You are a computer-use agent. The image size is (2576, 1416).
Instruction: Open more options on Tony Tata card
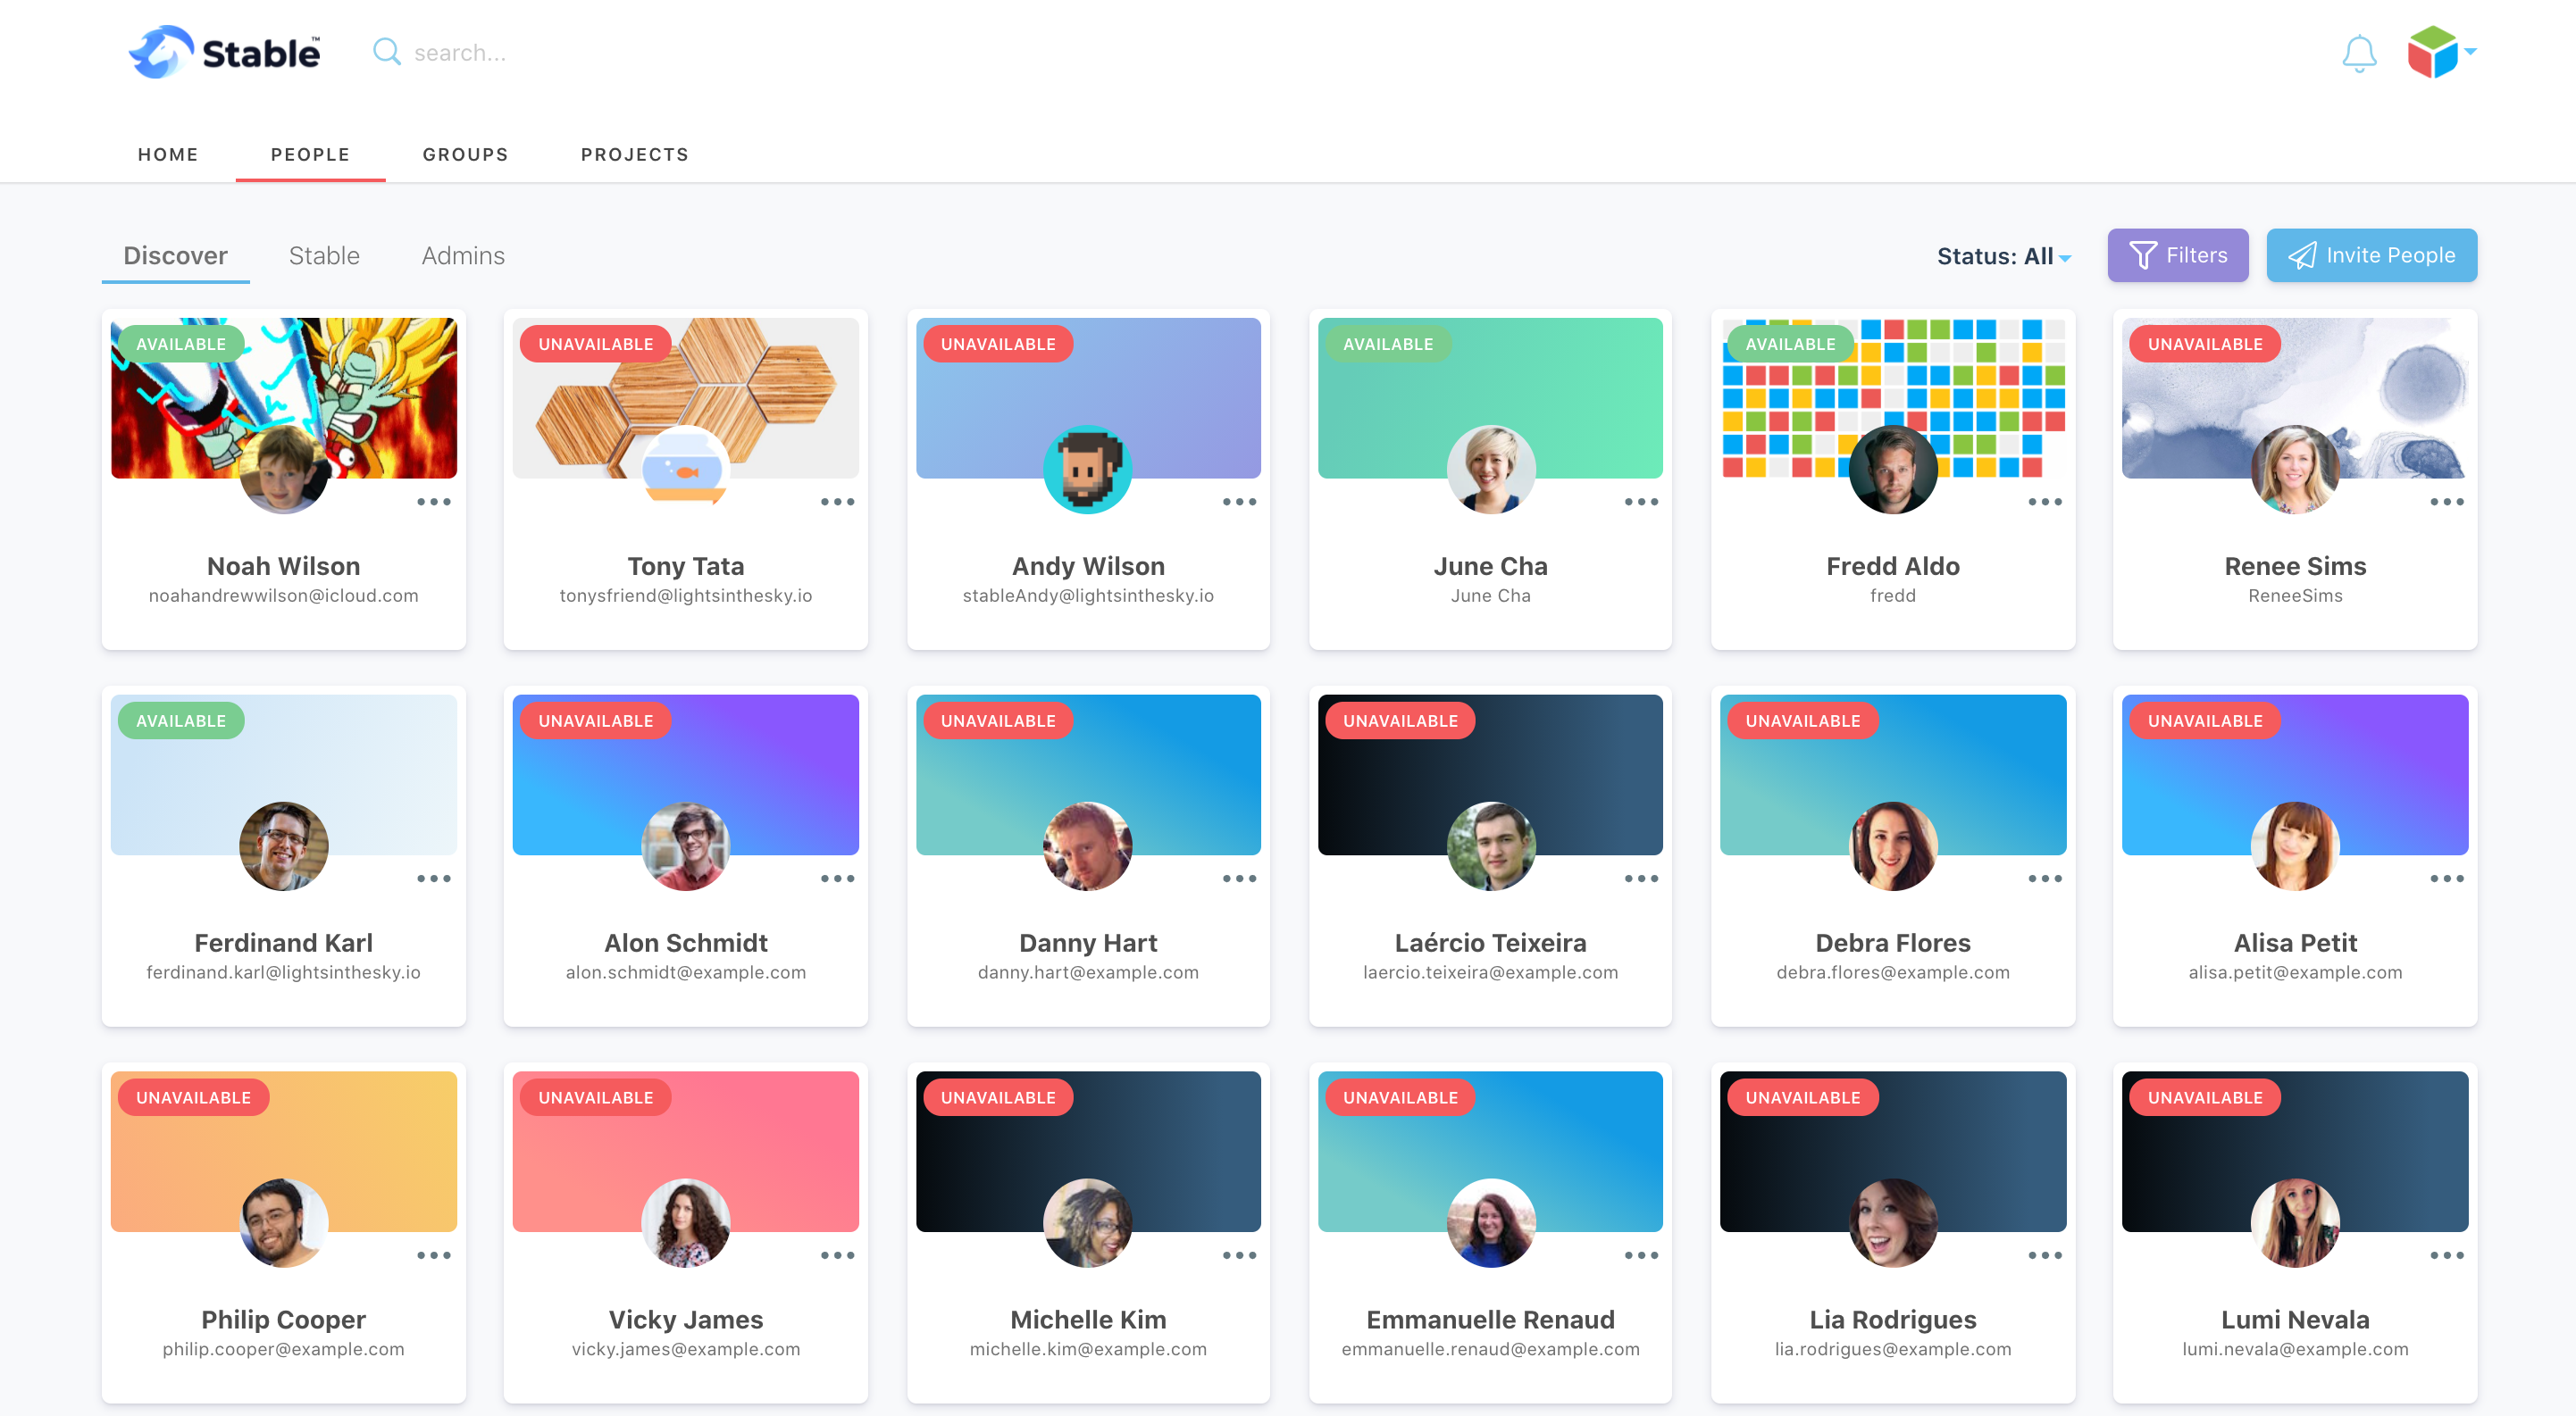click(x=837, y=502)
